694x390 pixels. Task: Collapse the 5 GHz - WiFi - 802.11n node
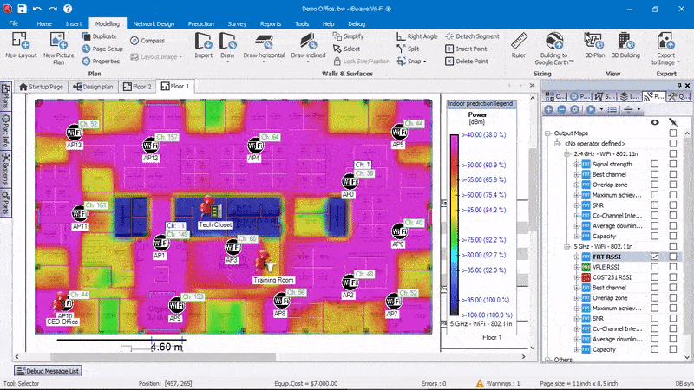[567, 246]
